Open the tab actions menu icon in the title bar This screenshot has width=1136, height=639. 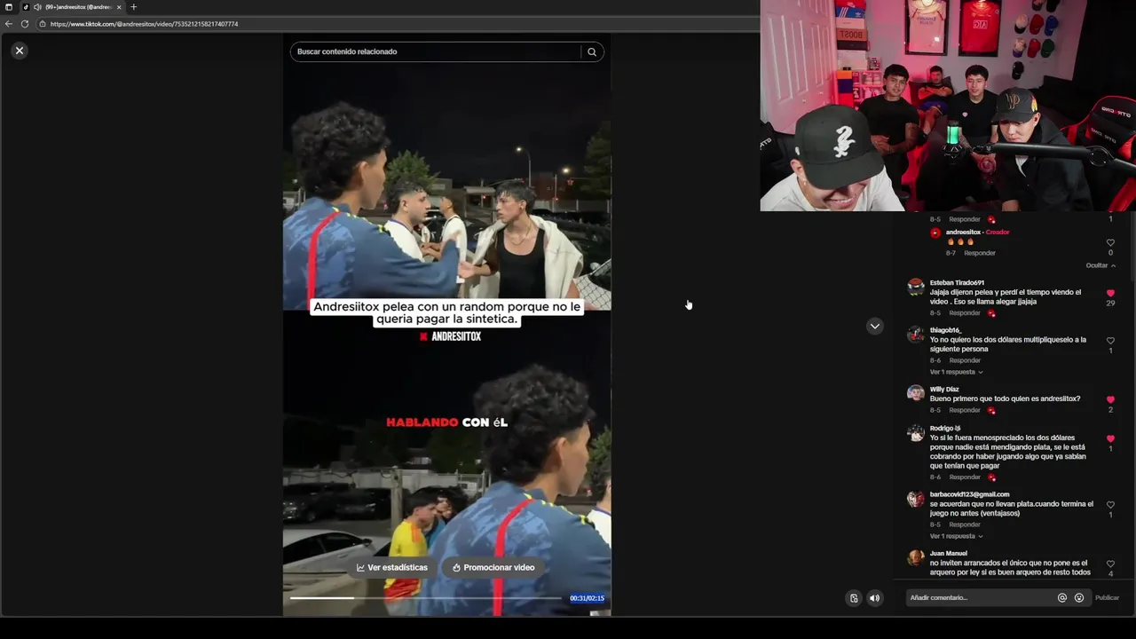[x=9, y=7]
